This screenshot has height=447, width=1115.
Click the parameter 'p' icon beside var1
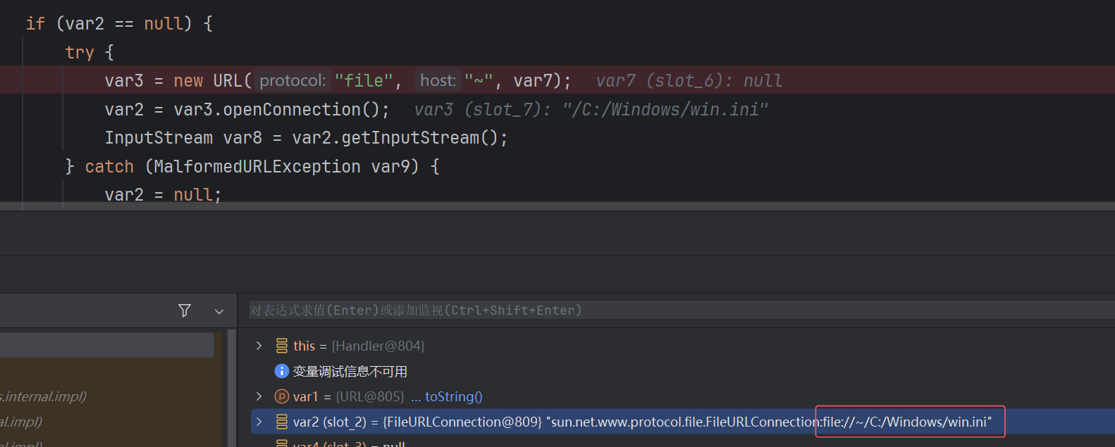pos(281,396)
